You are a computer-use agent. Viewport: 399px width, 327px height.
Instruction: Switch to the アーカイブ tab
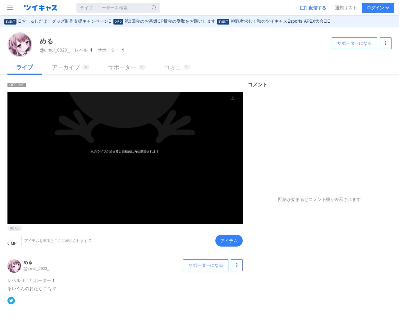(71, 67)
